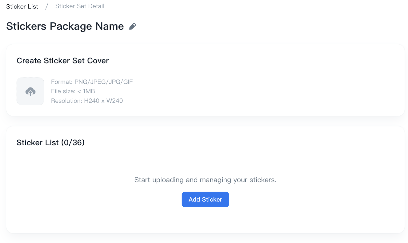This screenshot has height=243, width=408.
Task: Click the '< 1MB' size limit value
Action: pos(86,91)
